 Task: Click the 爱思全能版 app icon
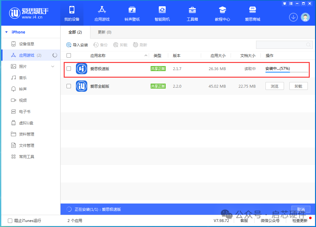tap(81, 86)
